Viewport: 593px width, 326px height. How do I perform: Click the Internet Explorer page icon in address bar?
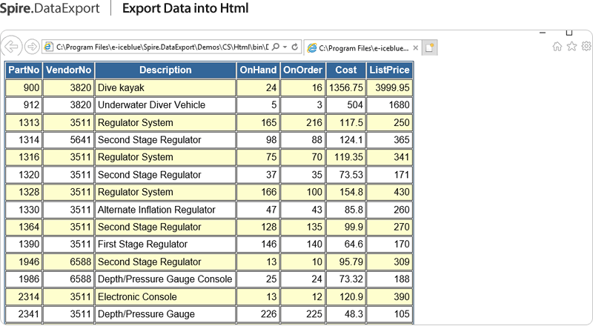click(48, 47)
